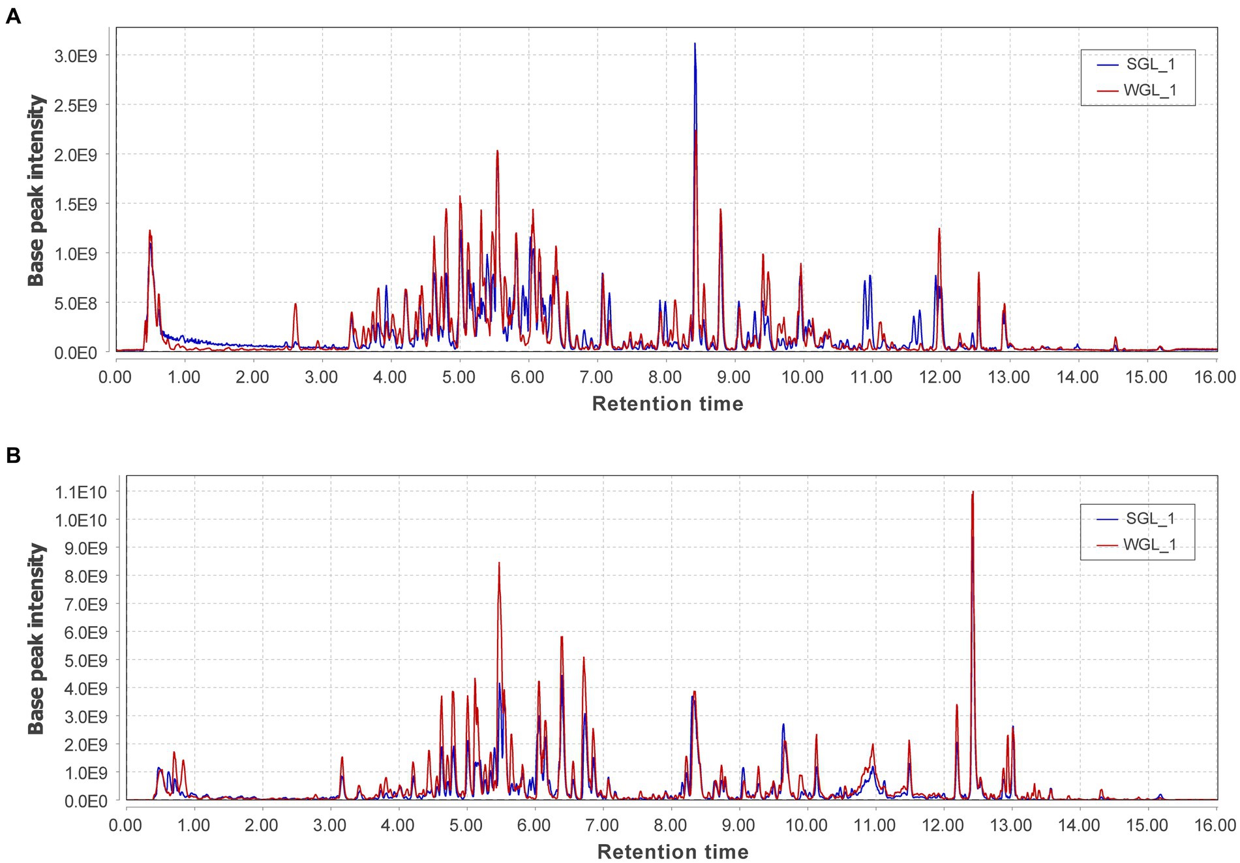Click the 3.0E9 y-axis label in chart A
The height and width of the screenshot is (863, 1240).
76,56
